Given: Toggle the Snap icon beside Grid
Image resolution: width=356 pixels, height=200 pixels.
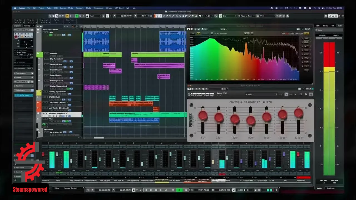Looking at the screenshot, I should (221, 16).
